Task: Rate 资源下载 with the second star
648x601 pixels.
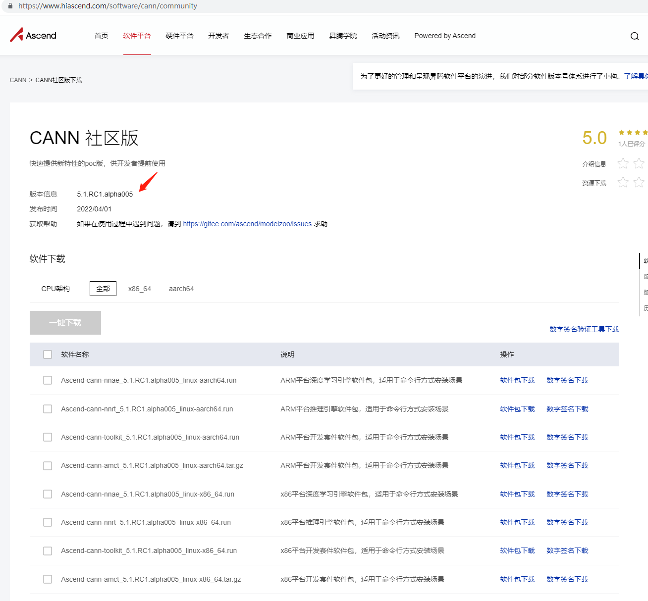Action: (639, 182)
